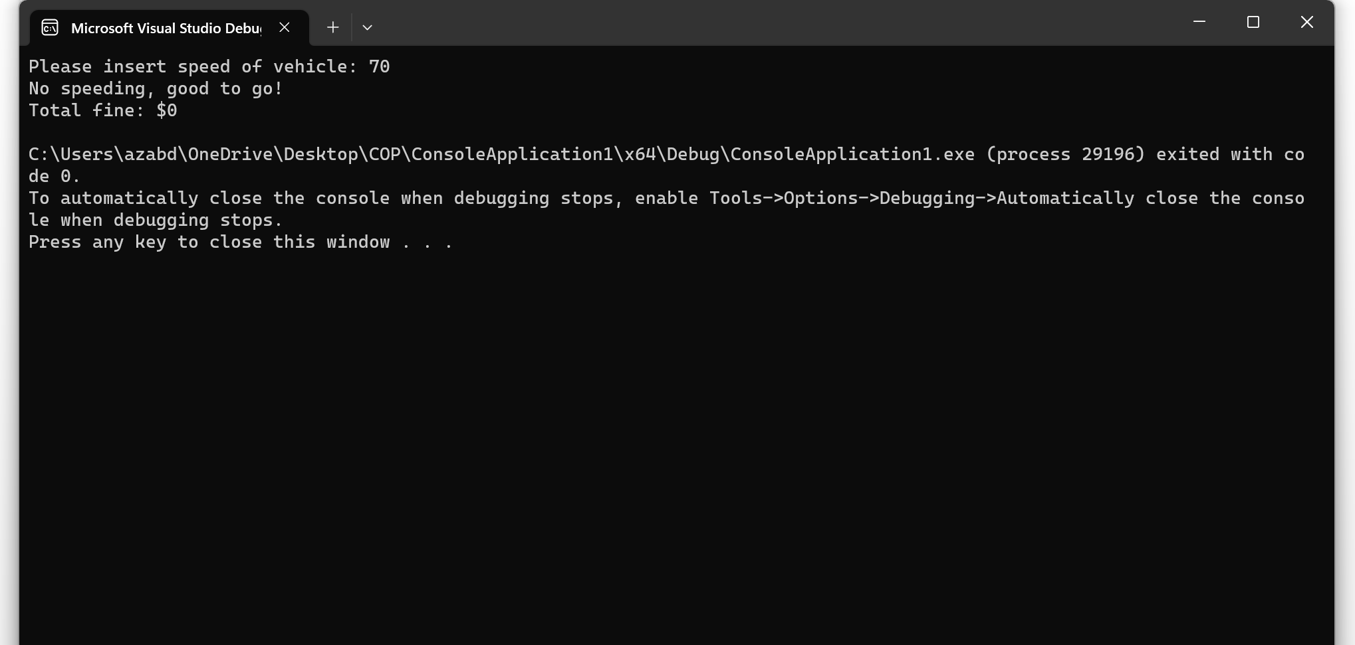Click the command prompt icon on the Debug tab
Image resolution: width=1355 pixels, height=645 pixels.
point(49,27)
